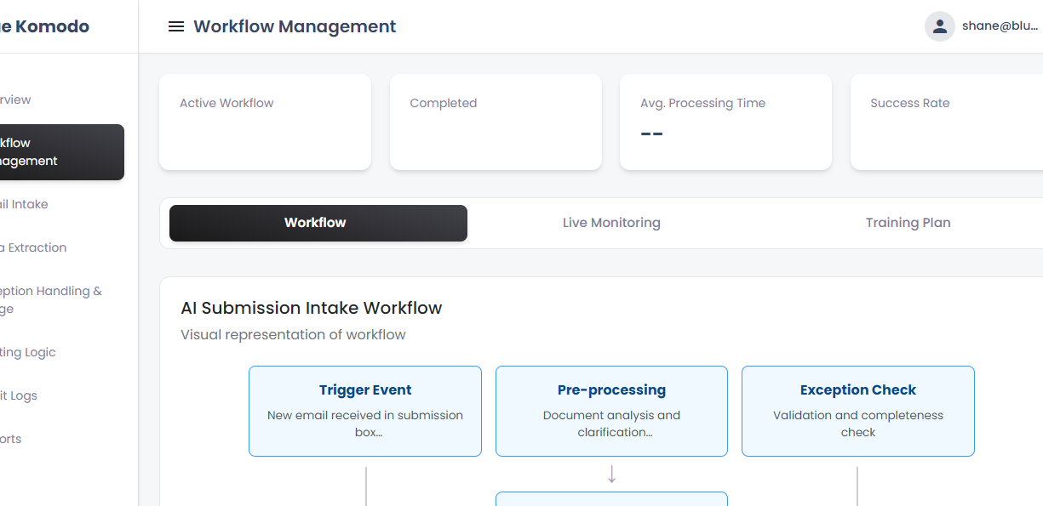Open the Training Plan tab
Viewport: 1043px width, 506px height.
[x=908, y=223]
